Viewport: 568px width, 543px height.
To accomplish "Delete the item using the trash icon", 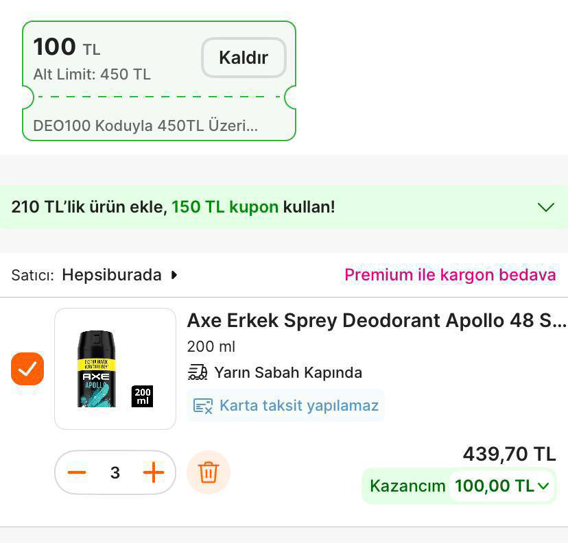I will pyautogui.click(x=209, y=472).
